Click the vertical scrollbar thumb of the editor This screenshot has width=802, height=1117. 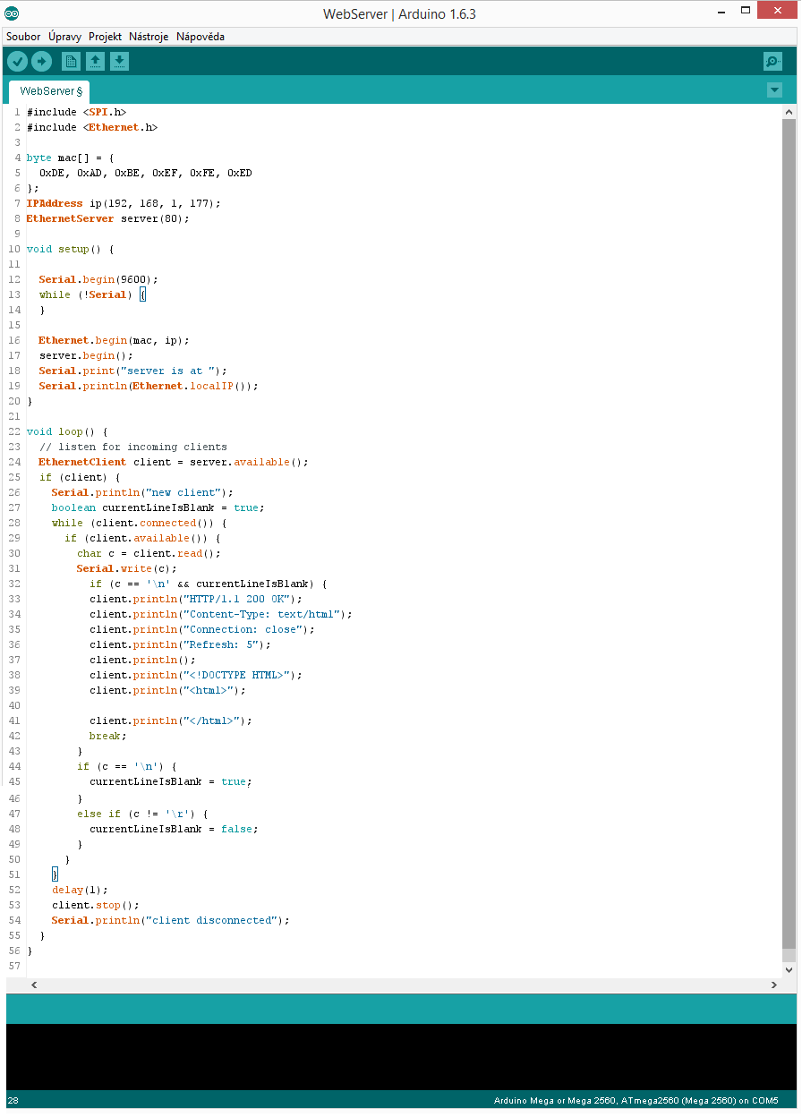tap(789, 533)
